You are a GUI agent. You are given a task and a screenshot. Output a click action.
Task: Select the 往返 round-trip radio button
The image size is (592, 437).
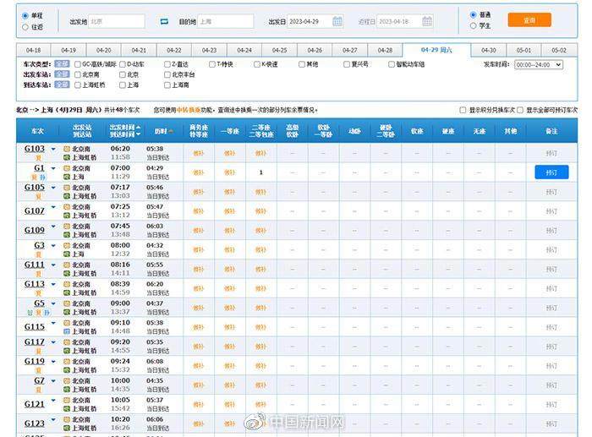tap(24, 27)
